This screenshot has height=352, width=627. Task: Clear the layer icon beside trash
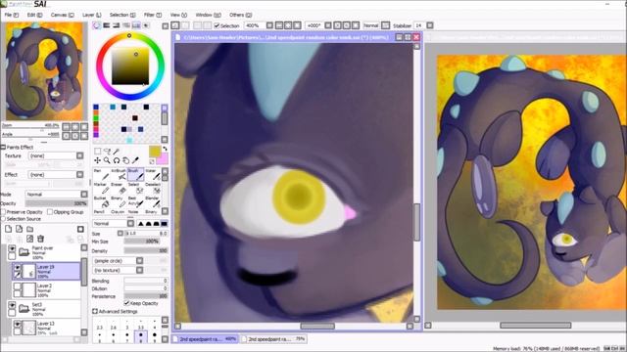pyautogui.click(x=30, y=239)
